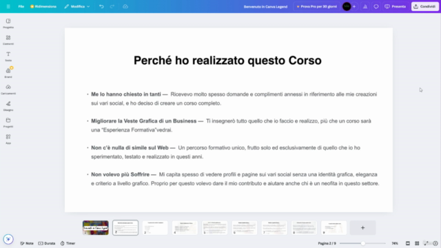This screenshot has height=248, width=441.
Task: Click the text Non volevo più Soffrire
Action: (120, 174)
